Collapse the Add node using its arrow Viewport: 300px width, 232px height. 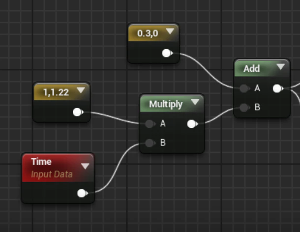(x=281, y=66)
